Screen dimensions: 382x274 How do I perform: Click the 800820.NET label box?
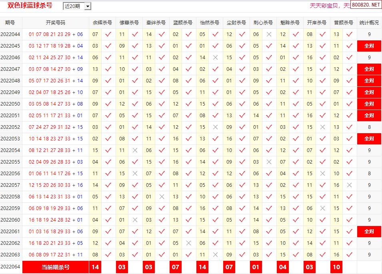pyautogui.click(x=366, y=5)
